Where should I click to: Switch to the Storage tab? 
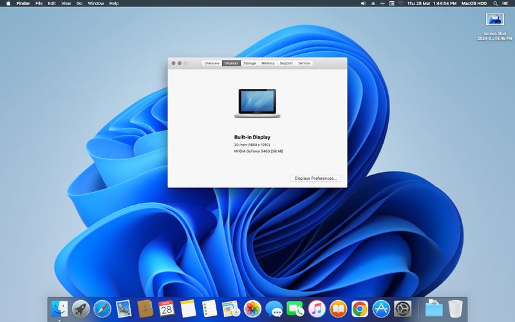click(250, 63)
